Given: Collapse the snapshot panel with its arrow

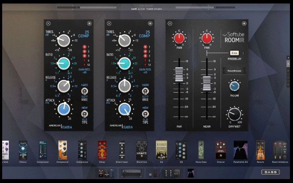Looking at the screenshot, I should (x=288, y=57).
